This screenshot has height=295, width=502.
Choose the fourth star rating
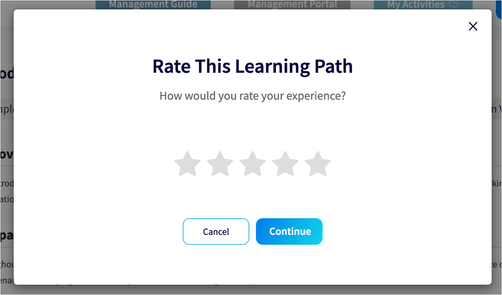285,164
